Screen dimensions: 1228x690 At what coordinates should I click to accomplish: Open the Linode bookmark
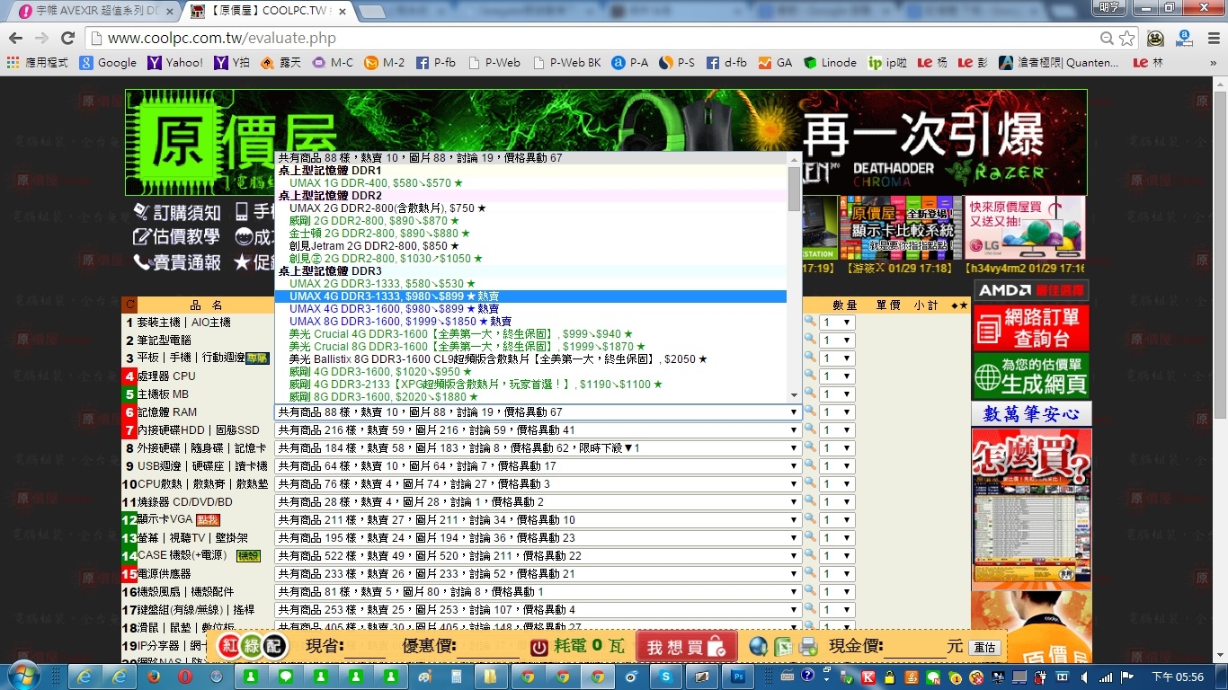tap(830, 63)
